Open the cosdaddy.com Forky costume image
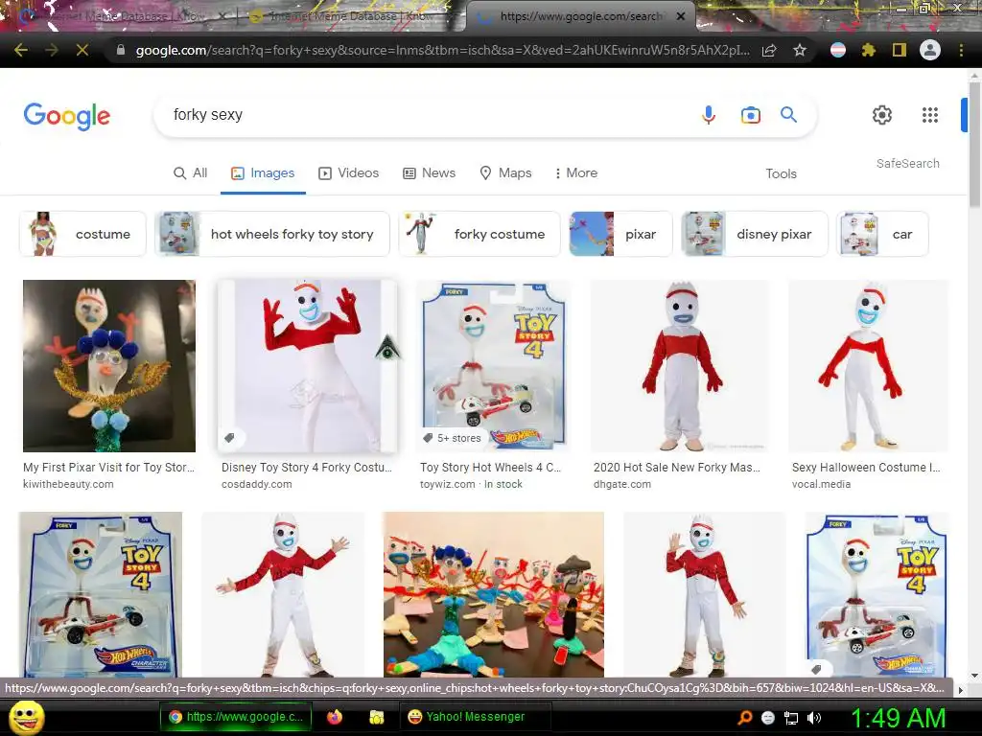The image size is (982, 736). point(307,365)
